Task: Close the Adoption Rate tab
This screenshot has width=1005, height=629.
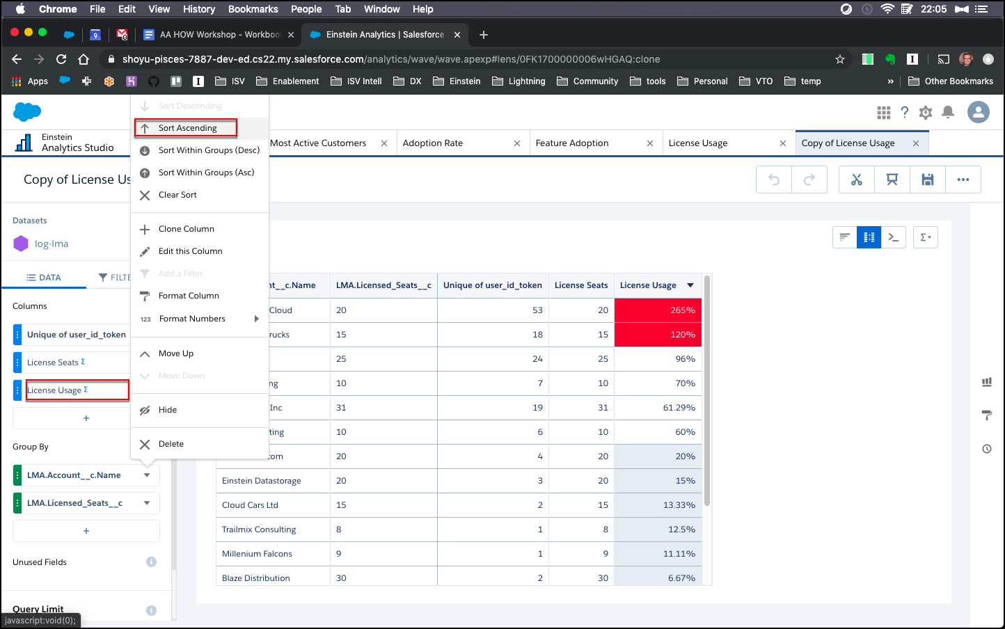Action: (517, 143)
